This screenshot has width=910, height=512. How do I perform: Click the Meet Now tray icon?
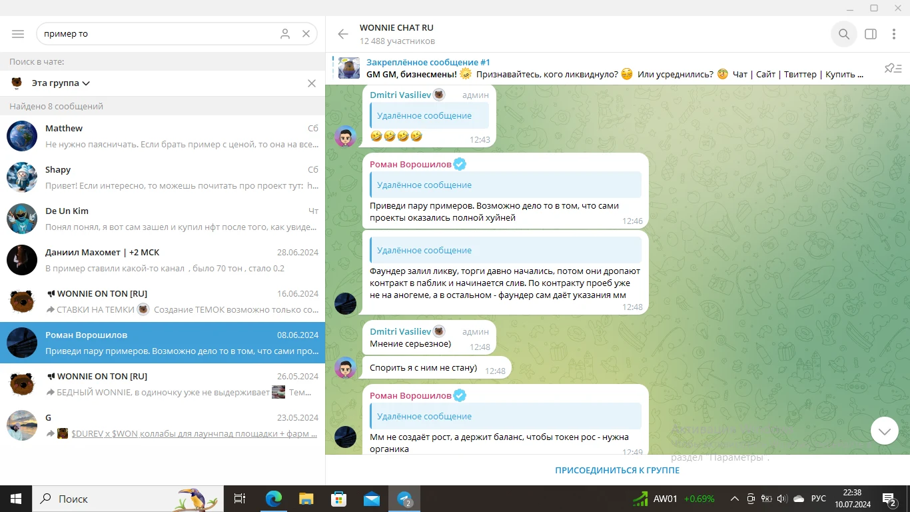(751, 499)
